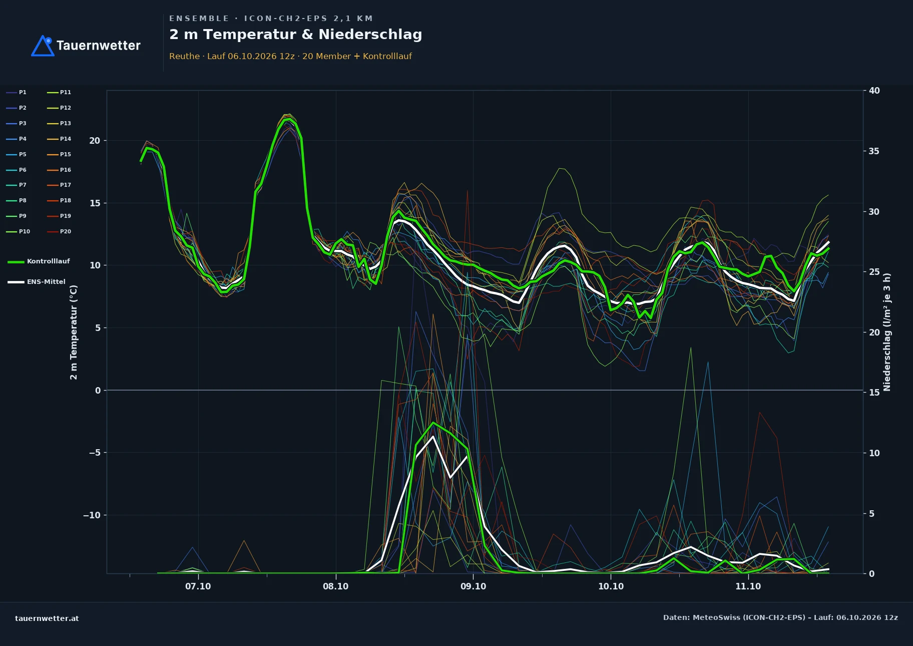Click the Tauernwetter brand name
The image size is (913, 646).
coord(99,46)
